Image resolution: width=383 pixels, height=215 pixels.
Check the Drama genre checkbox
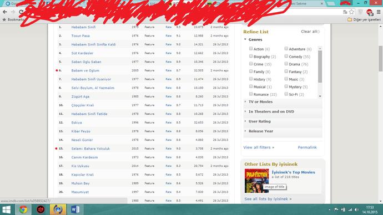tap(286, 64)
